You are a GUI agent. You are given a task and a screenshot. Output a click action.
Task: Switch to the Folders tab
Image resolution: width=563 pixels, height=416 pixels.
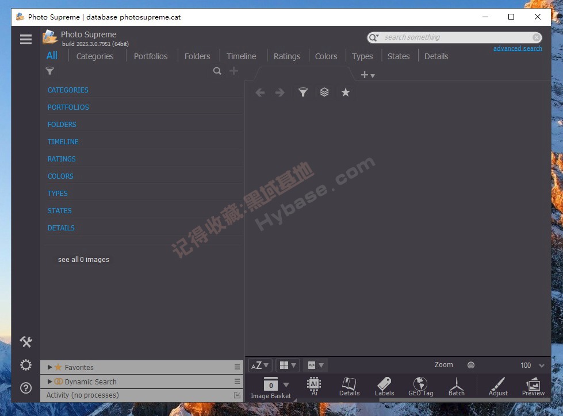tap(197, 56)
